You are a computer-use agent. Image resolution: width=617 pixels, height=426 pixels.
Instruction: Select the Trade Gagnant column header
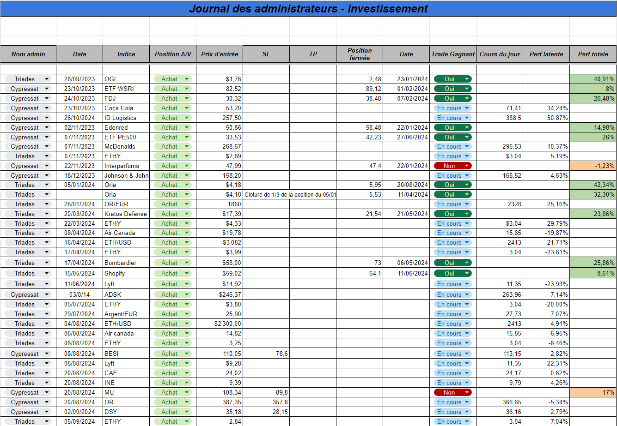click(x=453, y=54)
